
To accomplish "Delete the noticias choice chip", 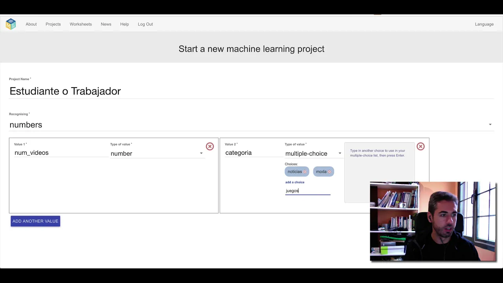I will [x=305, y=172].
